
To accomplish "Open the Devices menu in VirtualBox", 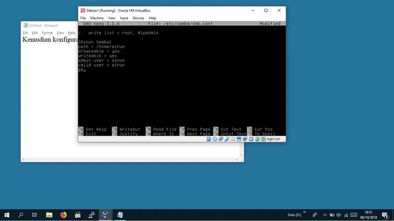I will coord(139,18).
